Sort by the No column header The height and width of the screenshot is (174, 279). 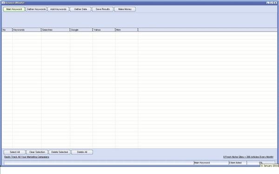tap(7, 30)
